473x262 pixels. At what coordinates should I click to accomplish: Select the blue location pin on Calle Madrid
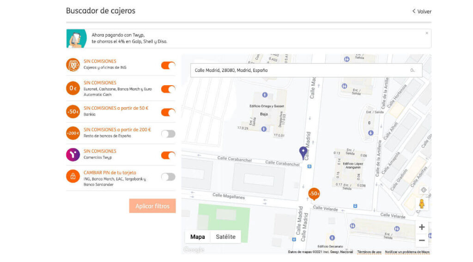click(x=303, y=153)
